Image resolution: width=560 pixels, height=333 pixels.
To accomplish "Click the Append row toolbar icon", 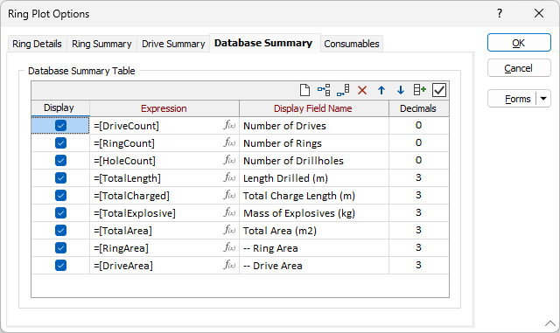I will [343, 90].
